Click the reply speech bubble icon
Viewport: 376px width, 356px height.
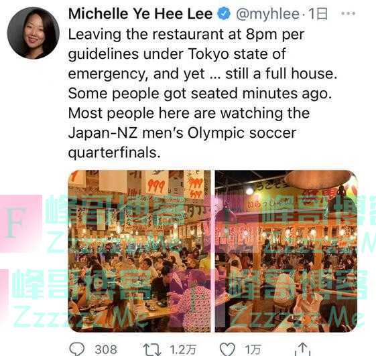coord(77,349)
